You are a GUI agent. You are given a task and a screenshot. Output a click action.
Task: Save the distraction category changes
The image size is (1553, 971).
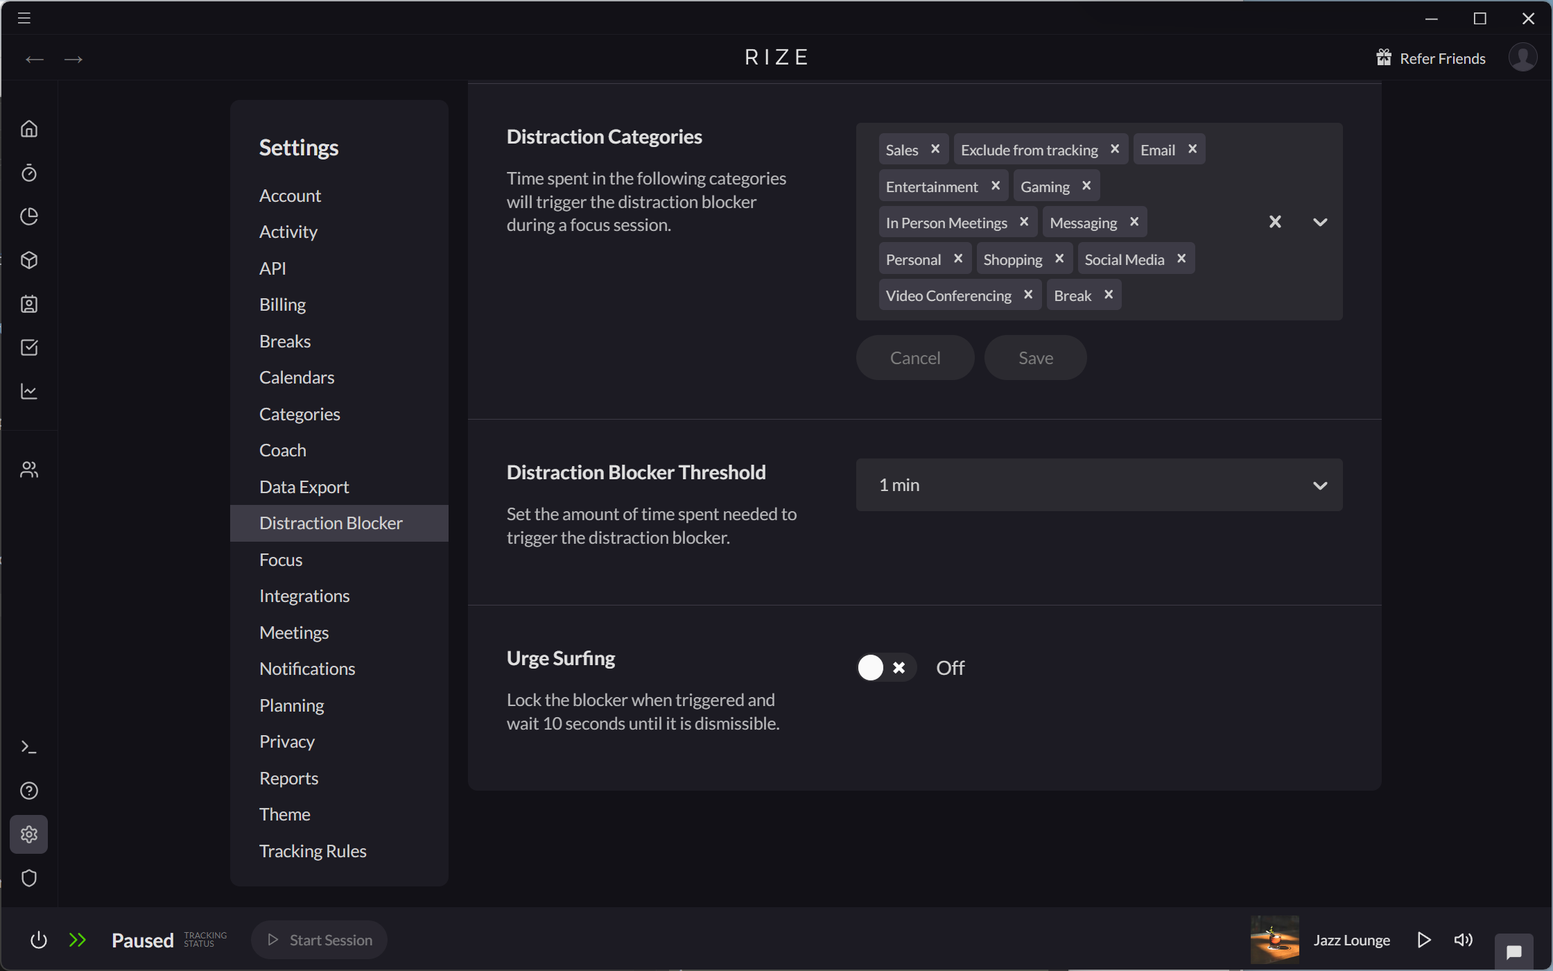tap(1035, 357)
